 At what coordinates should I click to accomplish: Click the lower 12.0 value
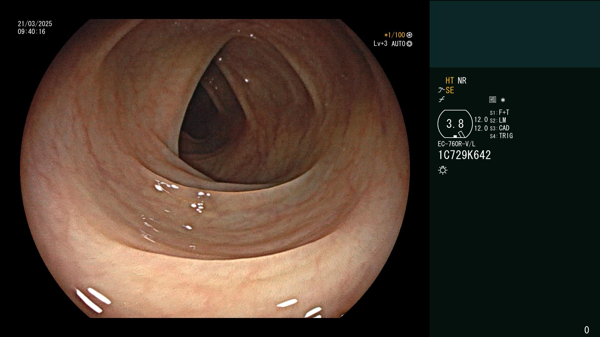point(481,128)
